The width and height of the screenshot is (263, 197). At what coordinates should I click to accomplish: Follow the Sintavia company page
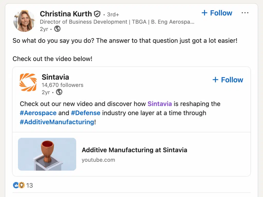click(x=228, y=80)
